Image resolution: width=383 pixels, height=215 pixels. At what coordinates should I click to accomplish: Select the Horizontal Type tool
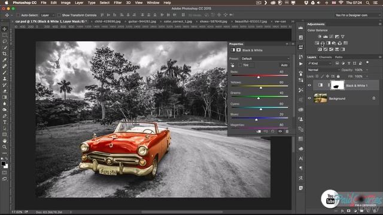click(x=4, y=122)
